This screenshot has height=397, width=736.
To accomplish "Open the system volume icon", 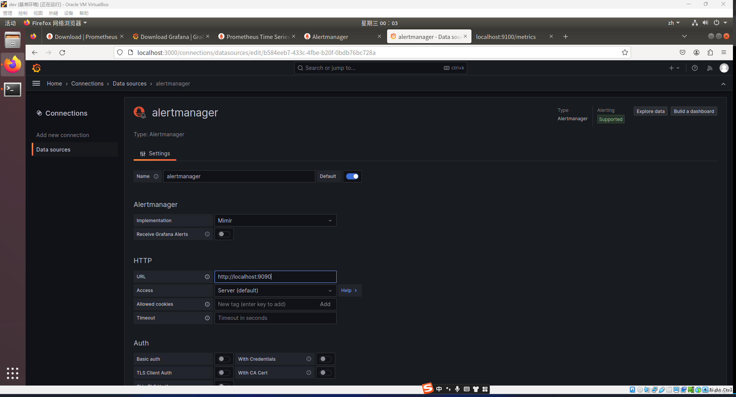I will pos(705,23).
